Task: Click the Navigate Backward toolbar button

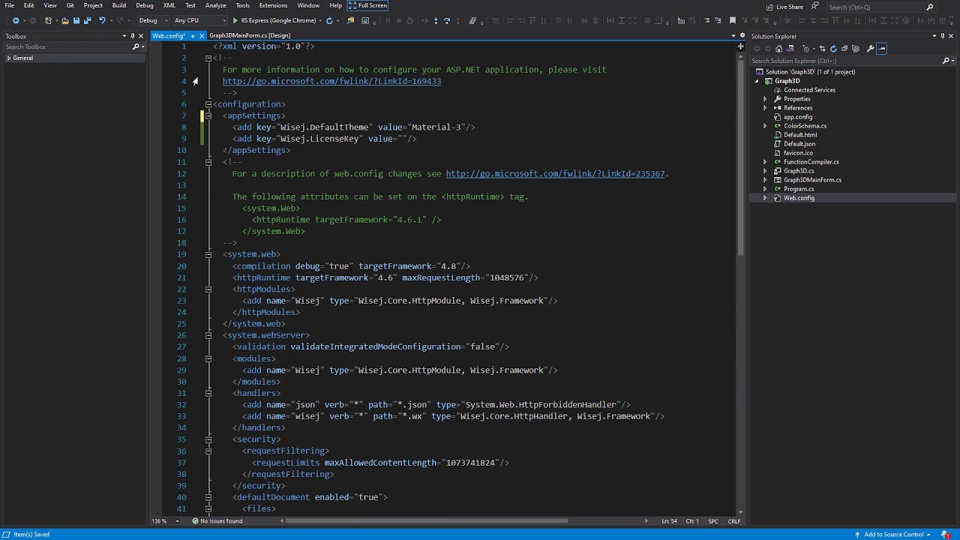Action: 16,20
